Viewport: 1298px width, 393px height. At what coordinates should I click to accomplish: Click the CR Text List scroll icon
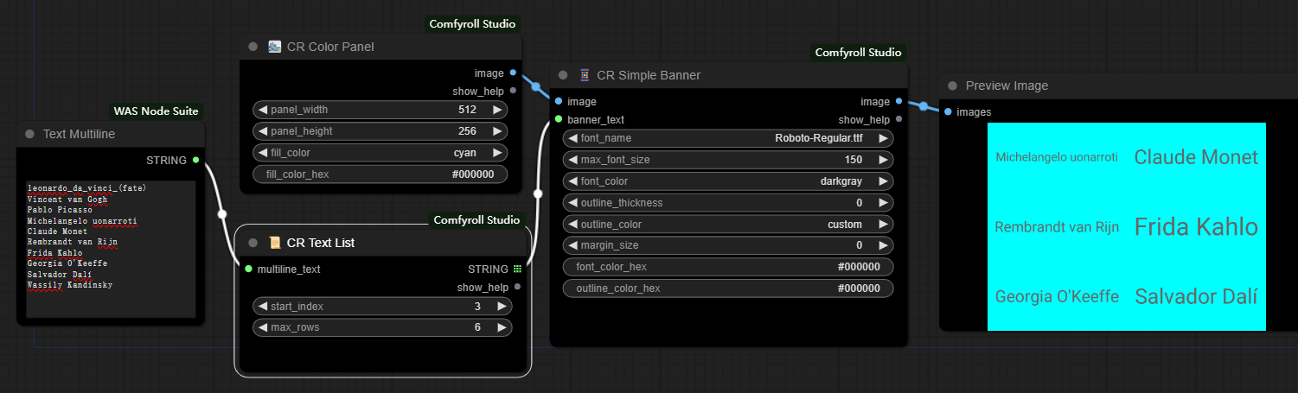point(274,243)
